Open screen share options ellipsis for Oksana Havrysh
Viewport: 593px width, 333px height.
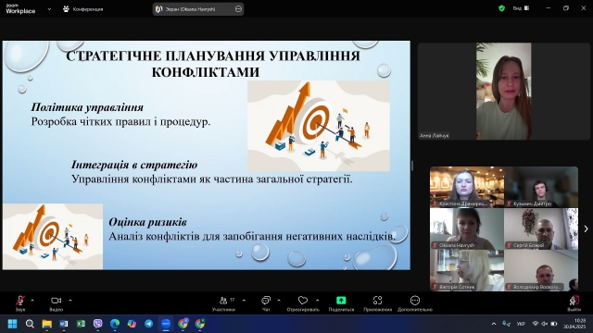coord(238,9)
